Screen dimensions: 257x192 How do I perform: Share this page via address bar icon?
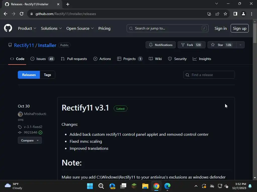217,14
